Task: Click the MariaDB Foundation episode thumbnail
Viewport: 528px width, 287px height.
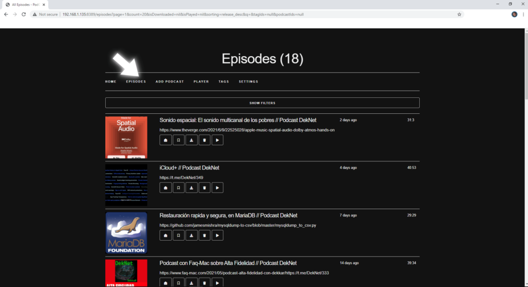Action: (x=126, y=233)
